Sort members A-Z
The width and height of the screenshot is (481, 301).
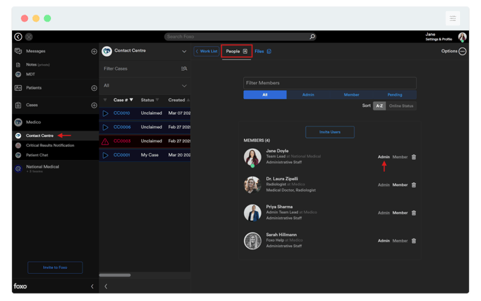[x=380, y=105]
